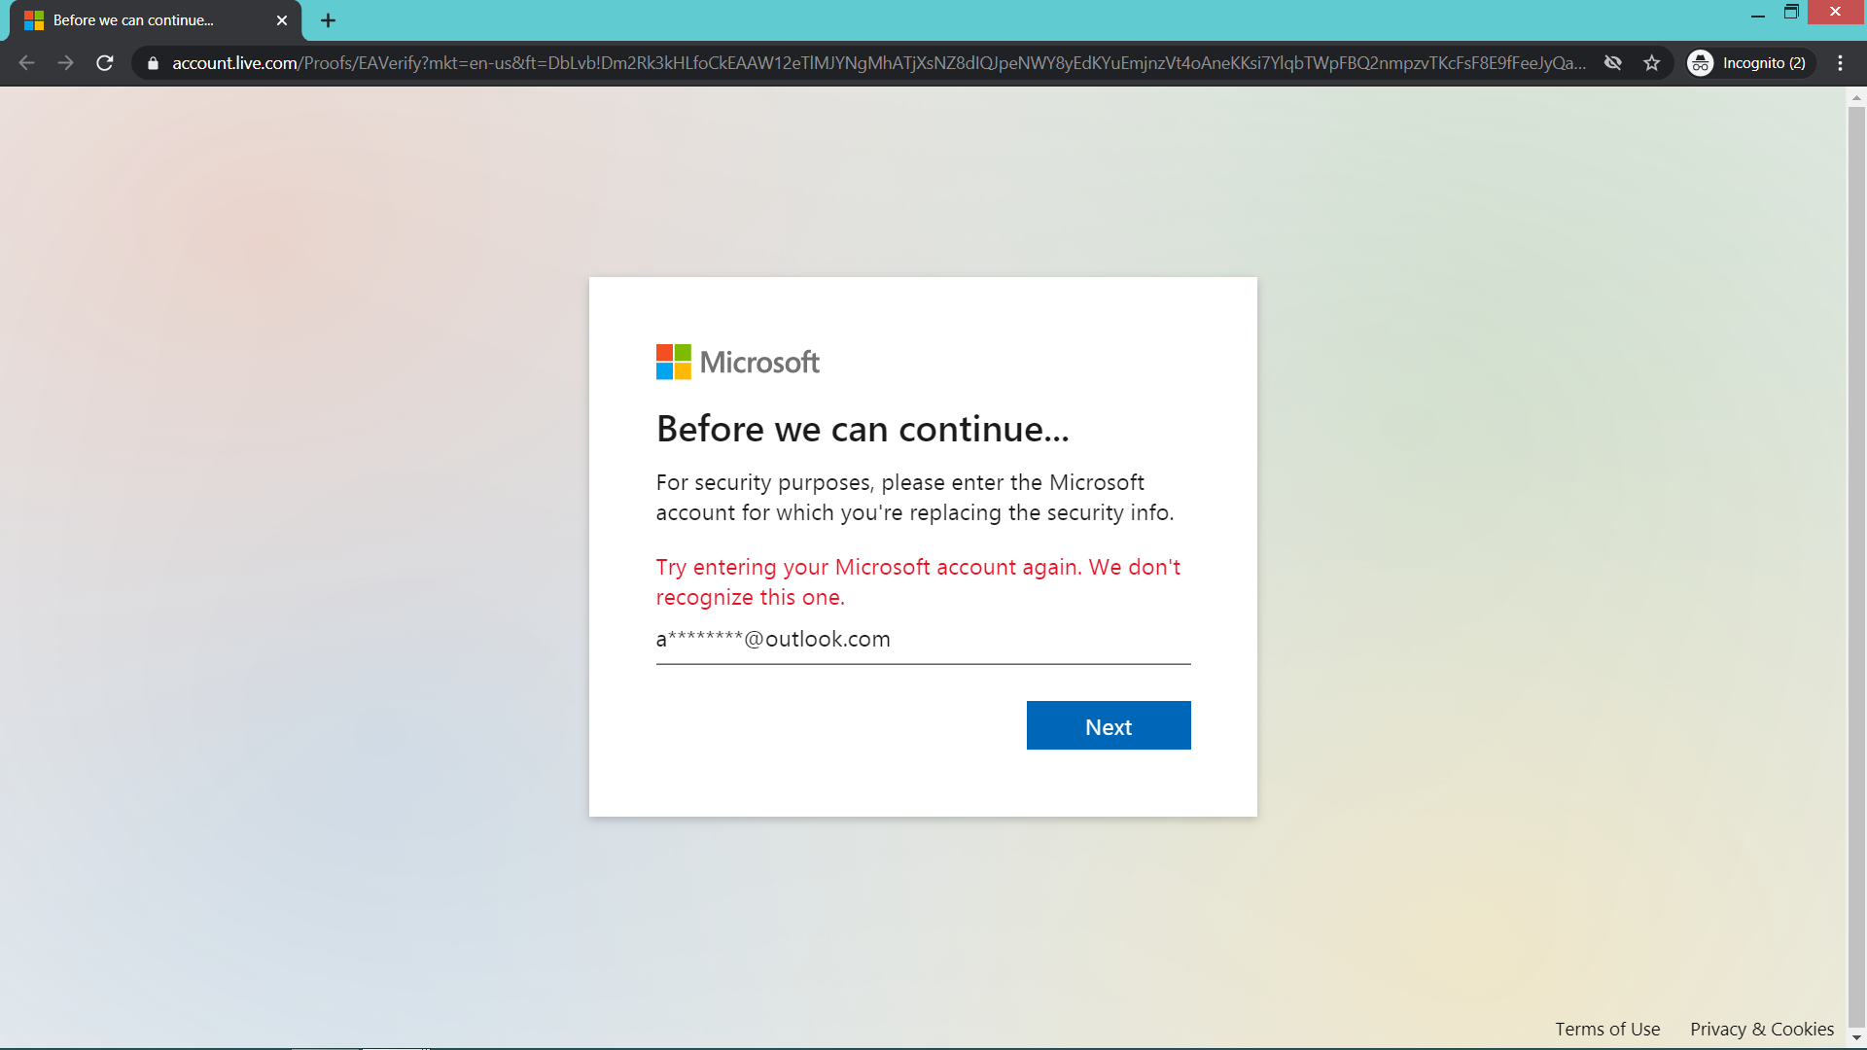Select the 'Before we can continue...' tab
Screen dimensions: 1867x1050
[x=156, y=20]
